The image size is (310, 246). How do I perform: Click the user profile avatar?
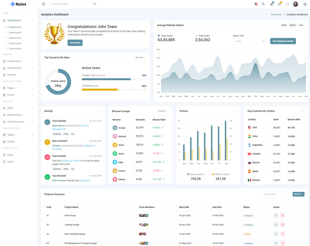[296, 4]
